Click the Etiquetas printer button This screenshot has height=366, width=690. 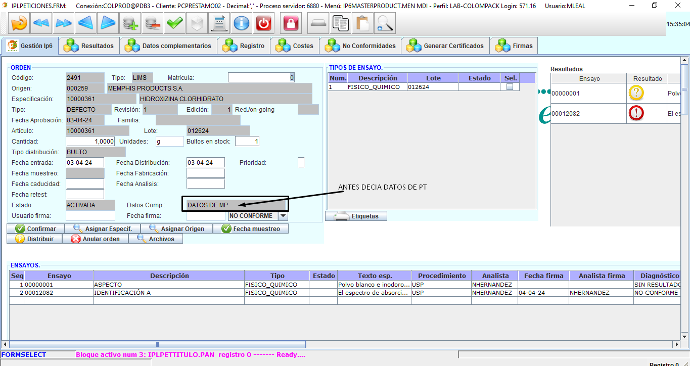[x=356, y=216]
